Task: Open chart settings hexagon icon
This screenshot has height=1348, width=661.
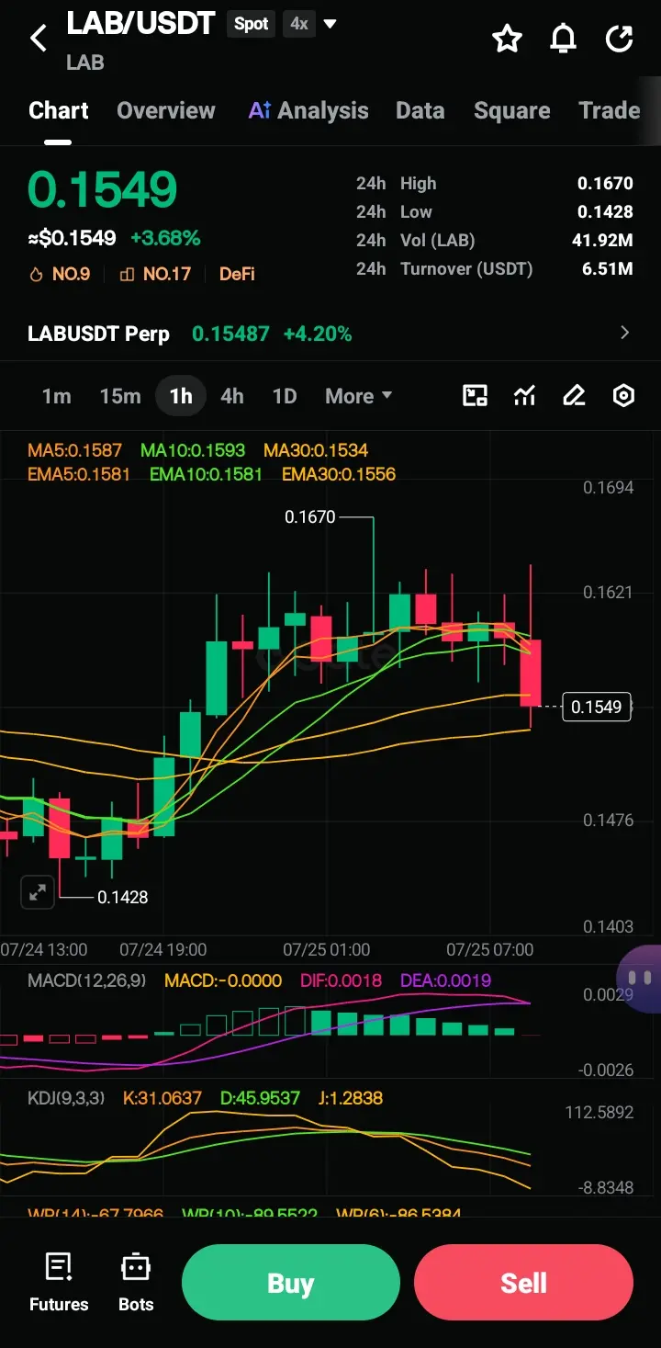Action: tap(623, 396)
